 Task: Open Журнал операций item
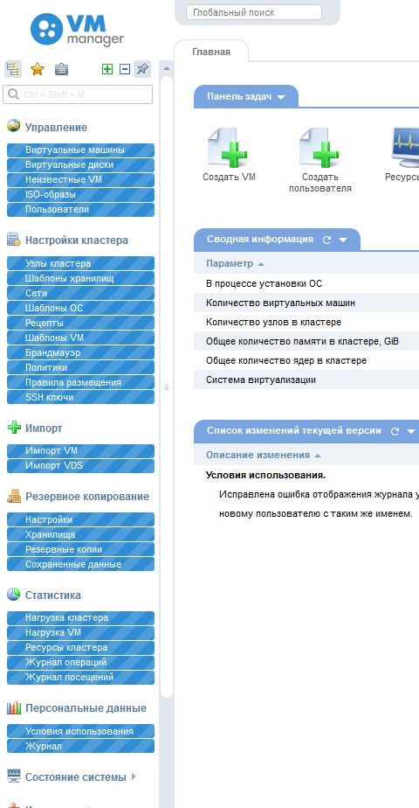click(80, 663)
